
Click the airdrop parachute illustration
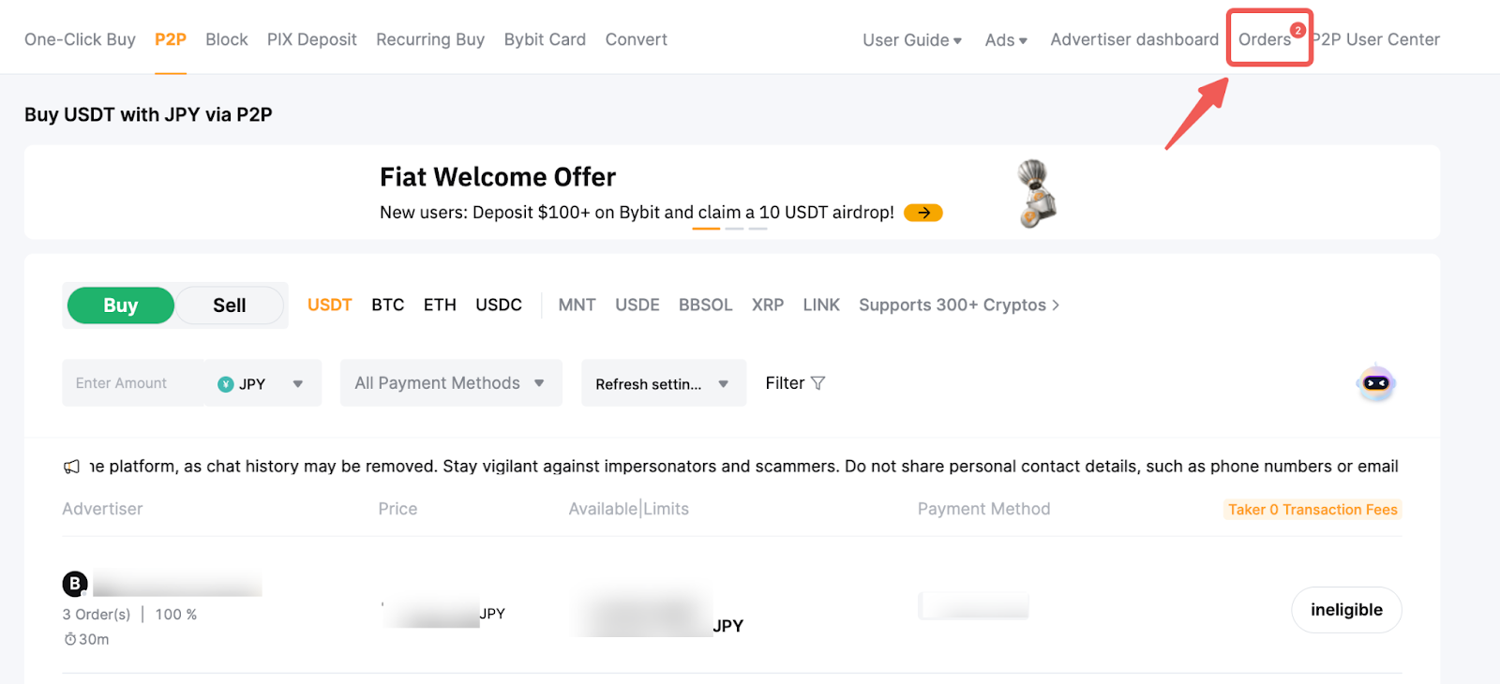coord(1036,193)
